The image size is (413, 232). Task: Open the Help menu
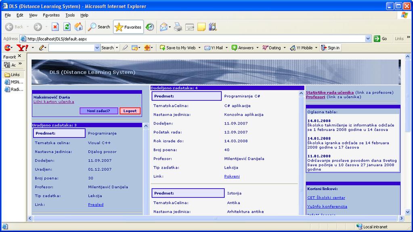point(84,15)
